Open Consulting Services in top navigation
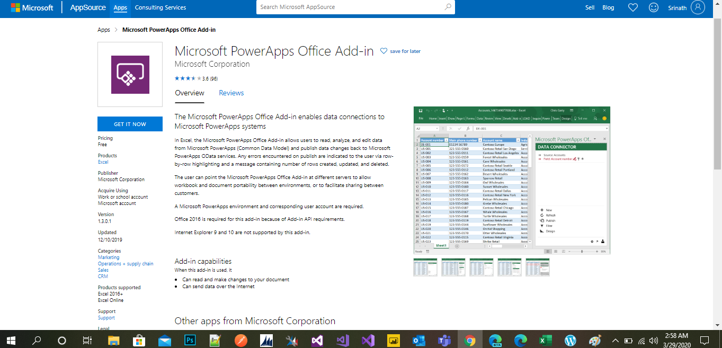This screenshot has height=348, width=722. [160, 7]
